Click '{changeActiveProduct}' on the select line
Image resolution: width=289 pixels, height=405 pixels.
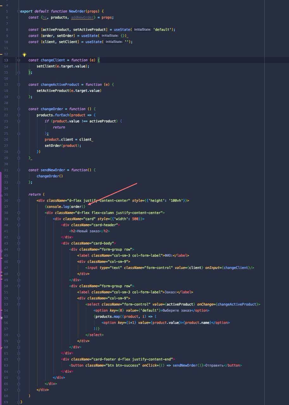pos(237,304)
